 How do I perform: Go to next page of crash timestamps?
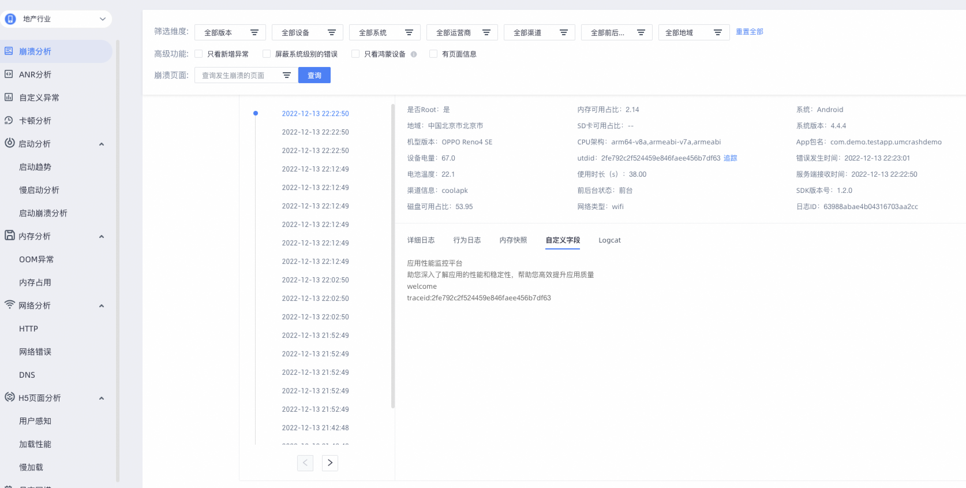tap(330, 463)
